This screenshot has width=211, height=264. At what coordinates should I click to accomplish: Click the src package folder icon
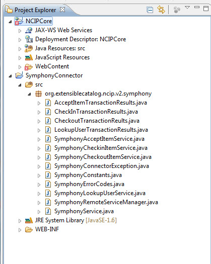(x=29, y=84)
